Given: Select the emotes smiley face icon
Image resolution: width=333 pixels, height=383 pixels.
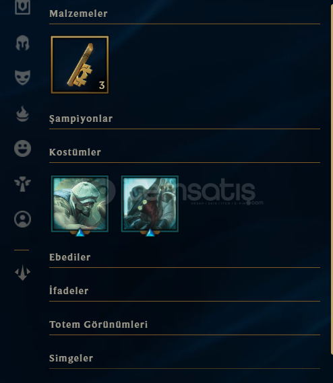Looking at the screenshot, I should (22, 148).
